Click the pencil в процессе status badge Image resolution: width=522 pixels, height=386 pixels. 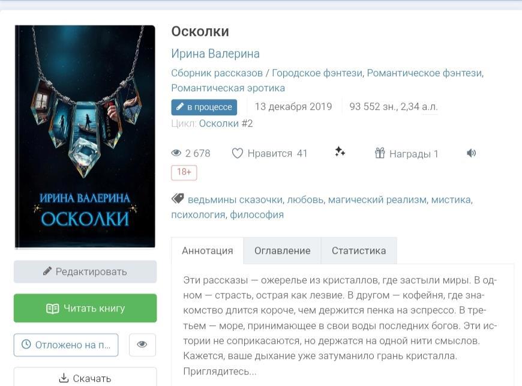(204, 107)
